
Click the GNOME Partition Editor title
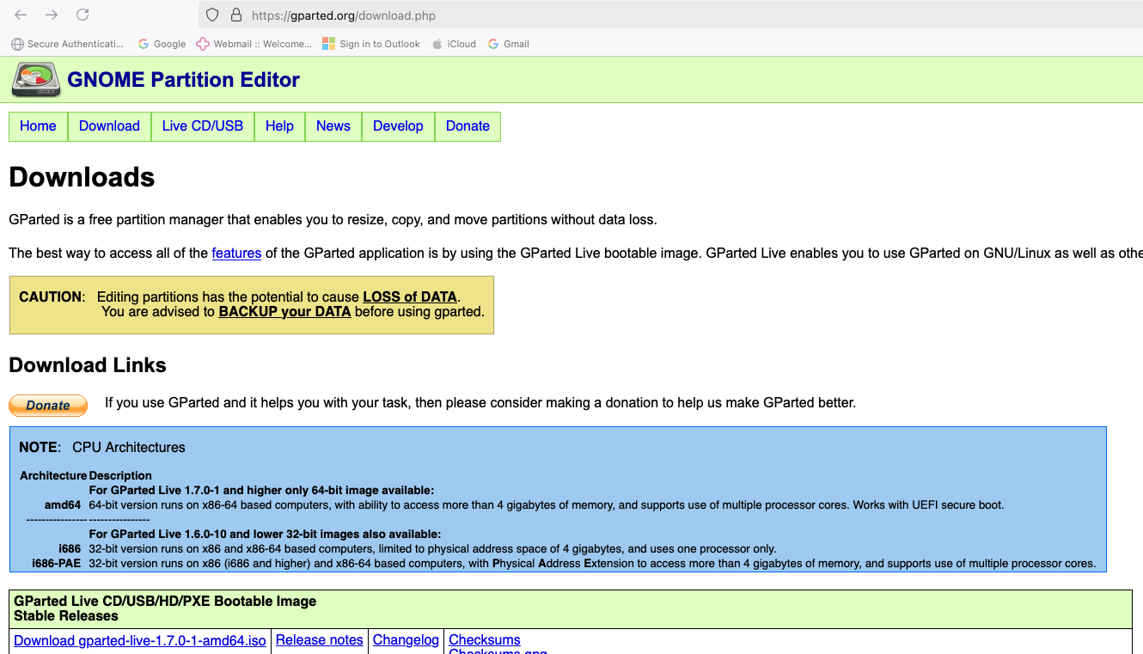(183, 80)
